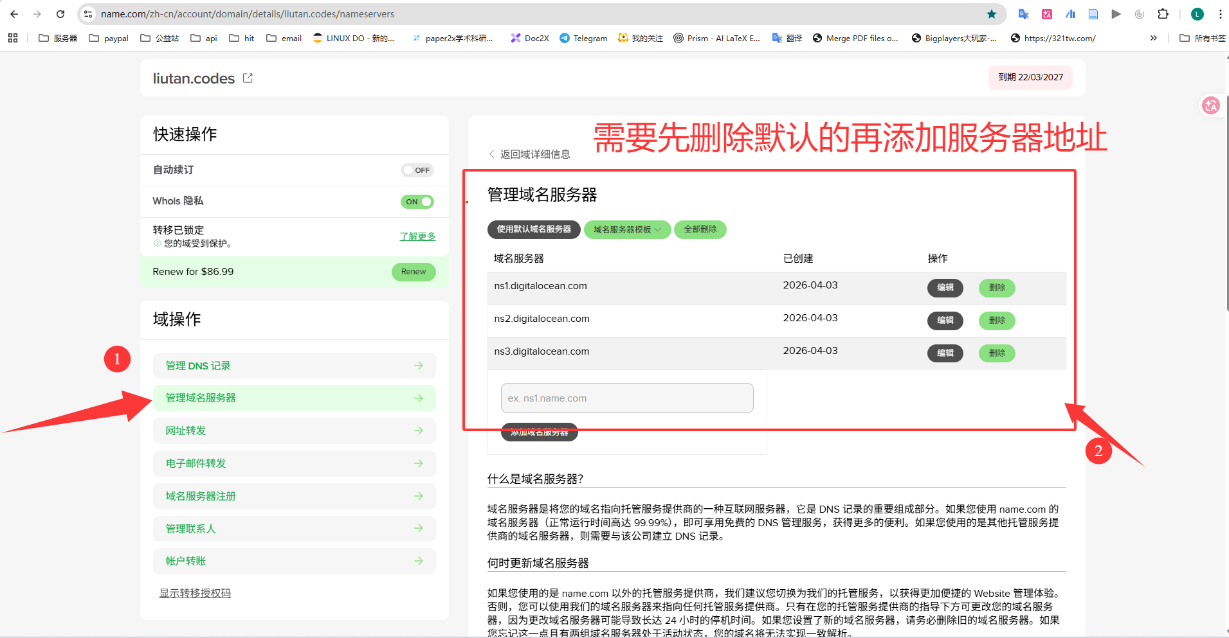1229x638 pixels.
Task: Open the apps grid in bookmarks bar
Action: tap(13, 38)
